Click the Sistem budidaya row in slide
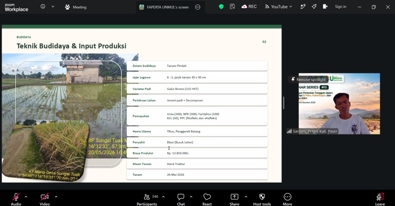 point(197,66)
